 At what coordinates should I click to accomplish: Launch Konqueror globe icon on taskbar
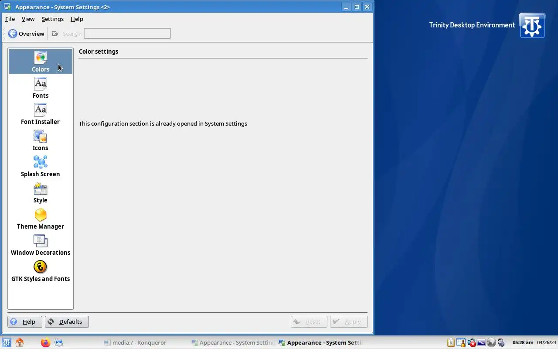click(59, 342)
